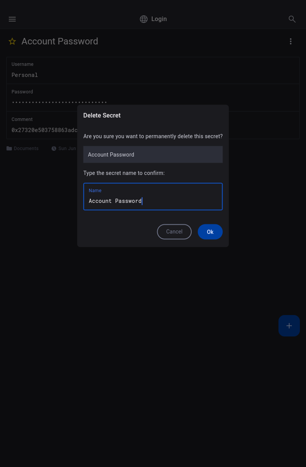Confirm deletion with the Ok button
306x467 pixels.
210,232
